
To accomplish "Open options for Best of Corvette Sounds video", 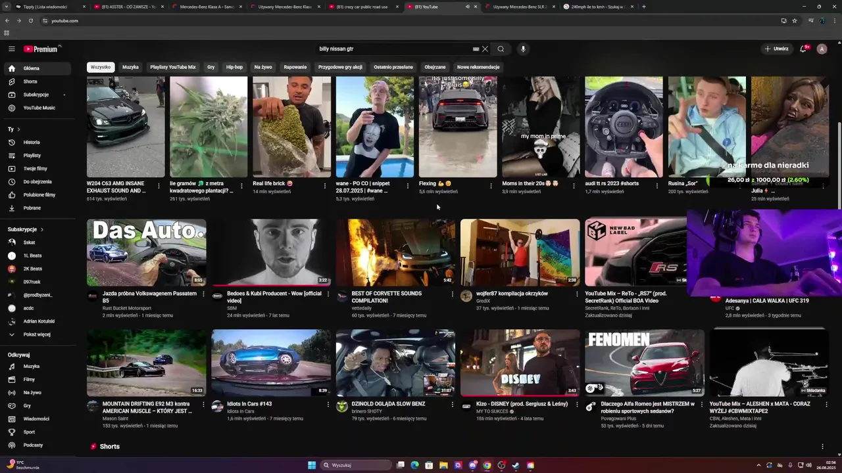I will coord(452,294).
